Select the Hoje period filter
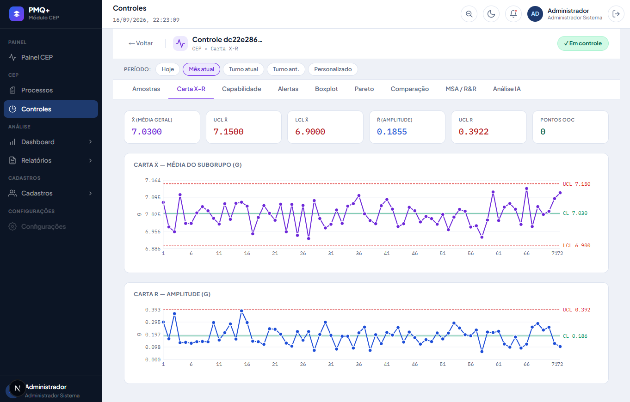The width and height of the screenshot is (630, 402). 168,69
